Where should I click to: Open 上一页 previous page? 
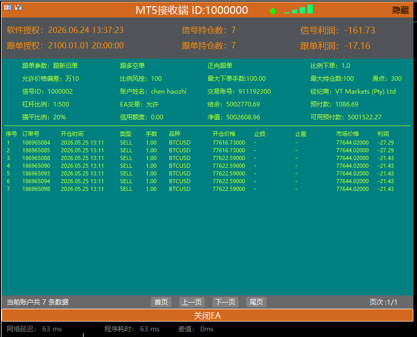coord(192,302)
